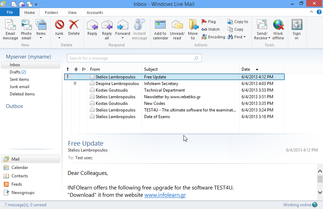Open the Deleted items folder
Image resolution: width=323 pixels, height=209 pixels.
tap(22, 94)
